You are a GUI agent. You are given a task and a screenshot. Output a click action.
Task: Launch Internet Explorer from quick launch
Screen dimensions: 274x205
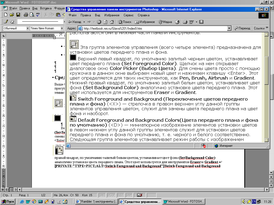[22, 202]
